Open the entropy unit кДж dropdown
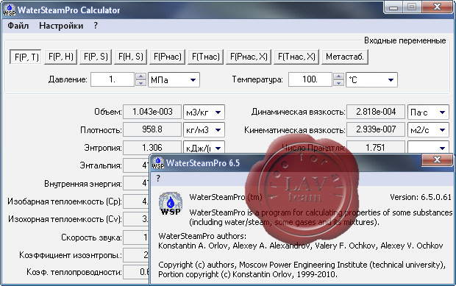Screen dimensions: 456x286 (x=204, y=148)
